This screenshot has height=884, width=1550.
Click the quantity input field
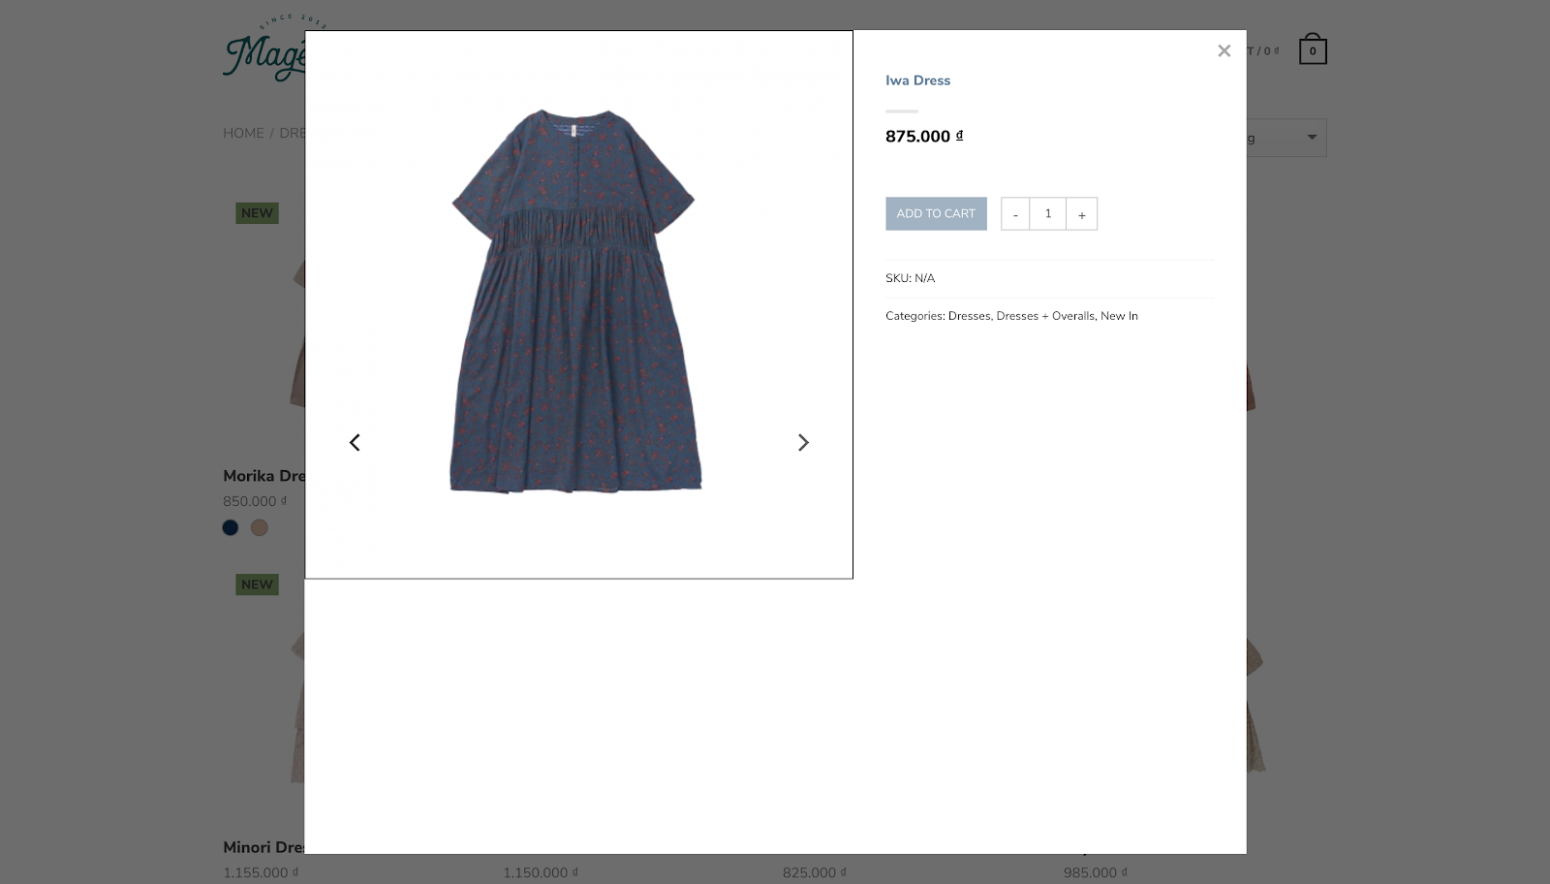(x=1048, y=214)
